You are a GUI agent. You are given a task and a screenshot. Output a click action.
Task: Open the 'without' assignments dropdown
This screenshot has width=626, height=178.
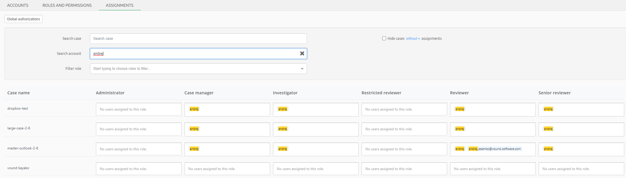413,39
